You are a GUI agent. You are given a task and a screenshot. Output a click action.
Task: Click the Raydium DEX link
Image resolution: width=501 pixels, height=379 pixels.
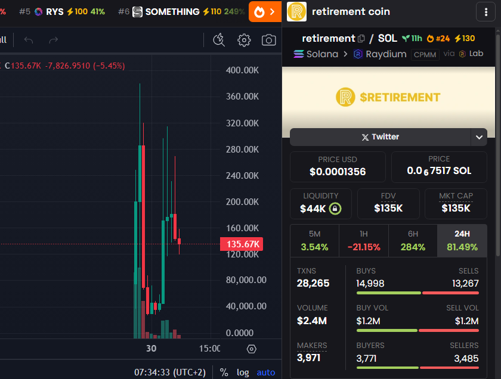(380, 54)
